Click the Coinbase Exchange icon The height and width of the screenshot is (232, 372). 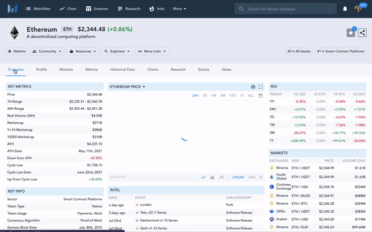(x=272, y=187)
